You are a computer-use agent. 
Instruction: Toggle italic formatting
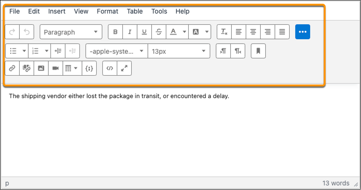(130, 32)
